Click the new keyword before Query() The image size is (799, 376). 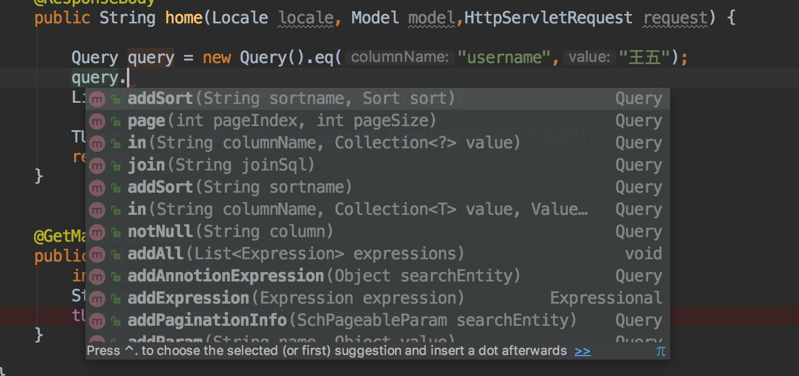click(x=216, y=57)
